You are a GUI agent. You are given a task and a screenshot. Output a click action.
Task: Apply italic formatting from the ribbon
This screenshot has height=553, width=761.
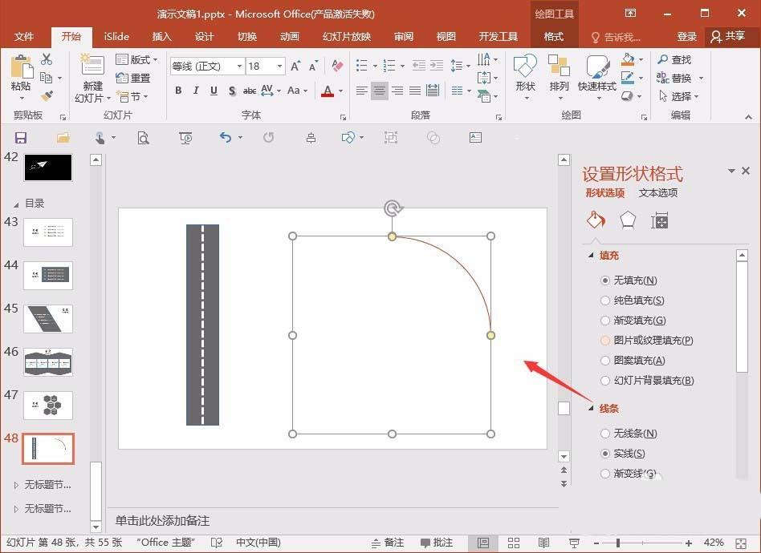[x=195, y=91]
